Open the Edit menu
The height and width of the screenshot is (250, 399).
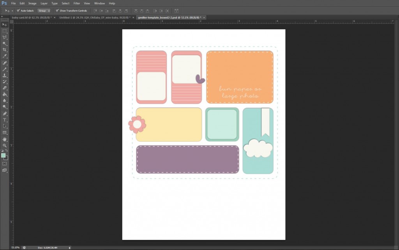click(22, 3)
